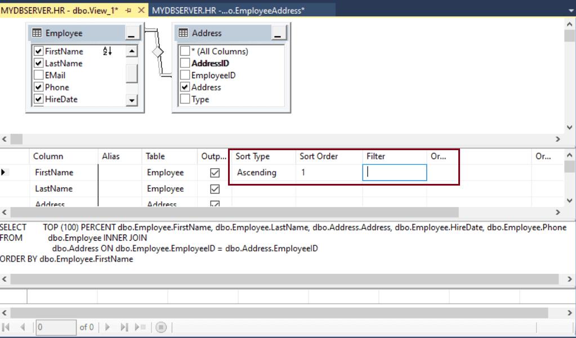Go to last record in navigator
This screenshot has width=576, height=338.
tap(124, 327)
